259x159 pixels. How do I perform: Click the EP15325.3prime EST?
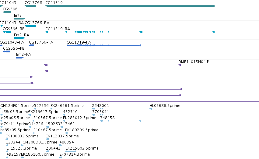point(7,151)
